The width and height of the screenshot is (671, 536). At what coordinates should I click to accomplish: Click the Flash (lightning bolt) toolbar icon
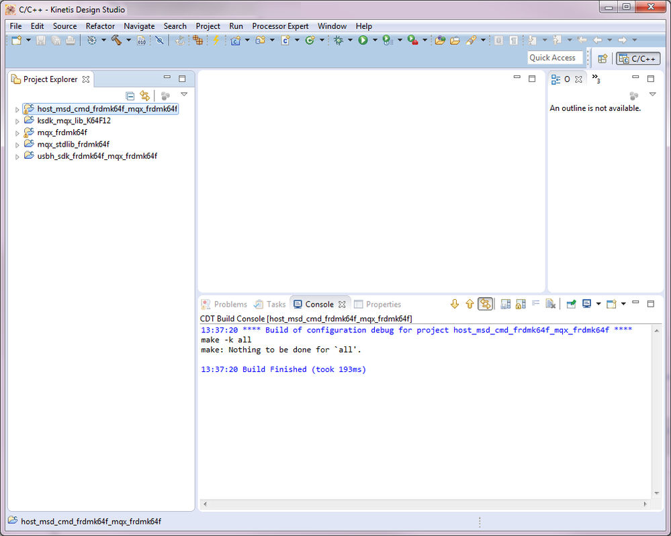[x=216, y=40]
